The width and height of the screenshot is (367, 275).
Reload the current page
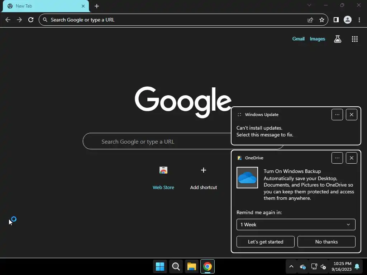pyautogui.click(x=31, y=20)
